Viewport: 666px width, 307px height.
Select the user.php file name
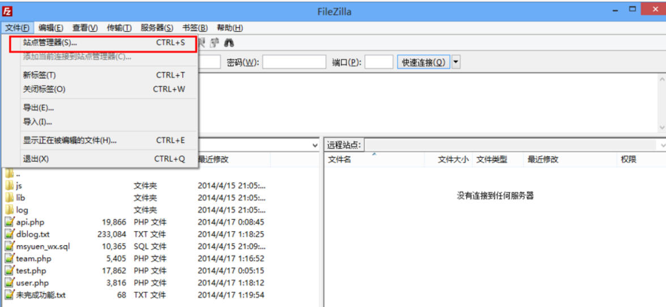click(32, 283)
